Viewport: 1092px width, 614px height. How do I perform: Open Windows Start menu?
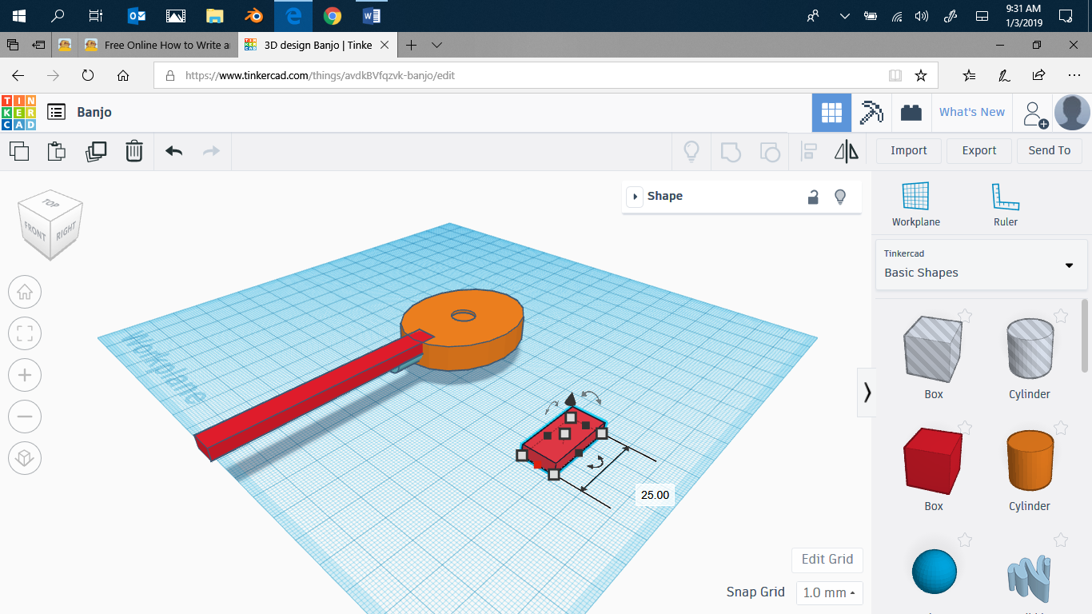point(19,16)
